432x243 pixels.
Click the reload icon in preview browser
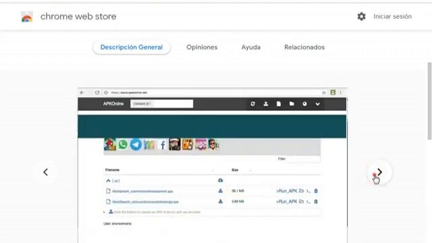click(x=97, y=92)
